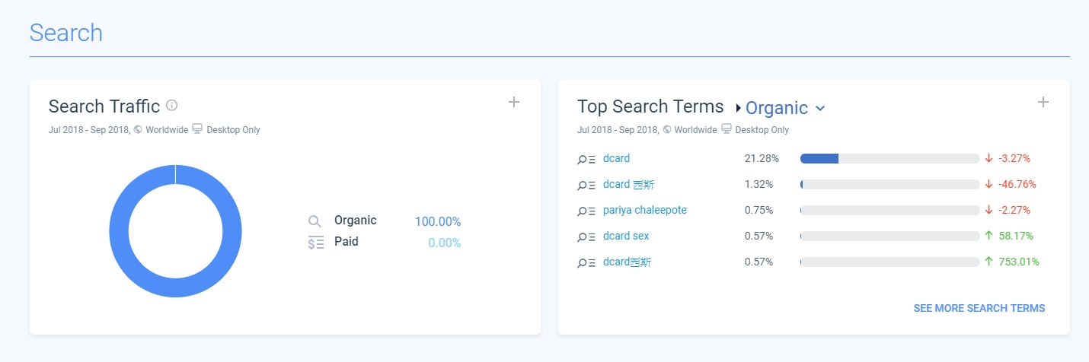The image size is (1089, 362).
Task: Click the Organic magnifier icon in legend
Action: click(315, 221)
